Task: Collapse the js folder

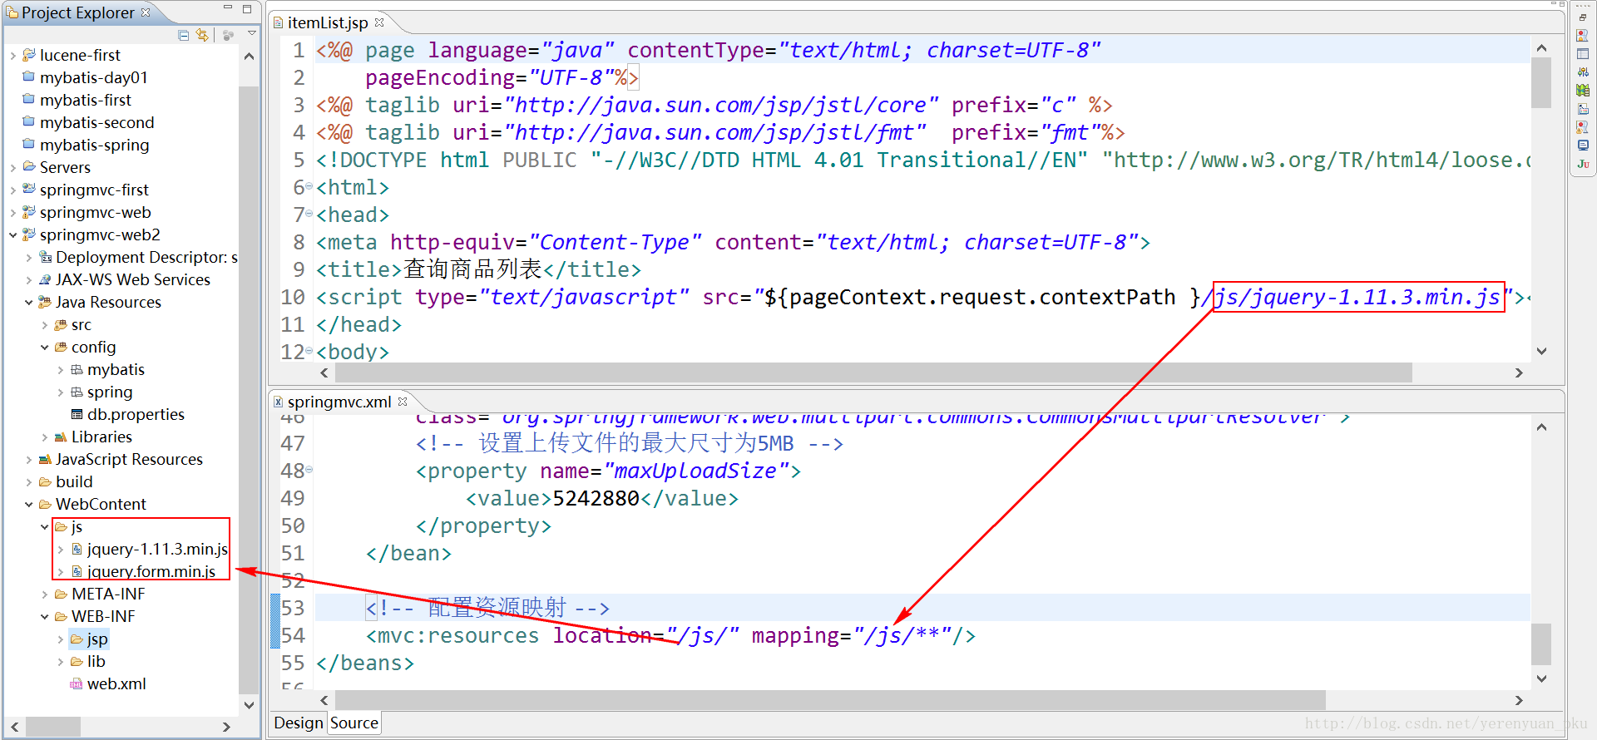Action: (x=45, y=526)
